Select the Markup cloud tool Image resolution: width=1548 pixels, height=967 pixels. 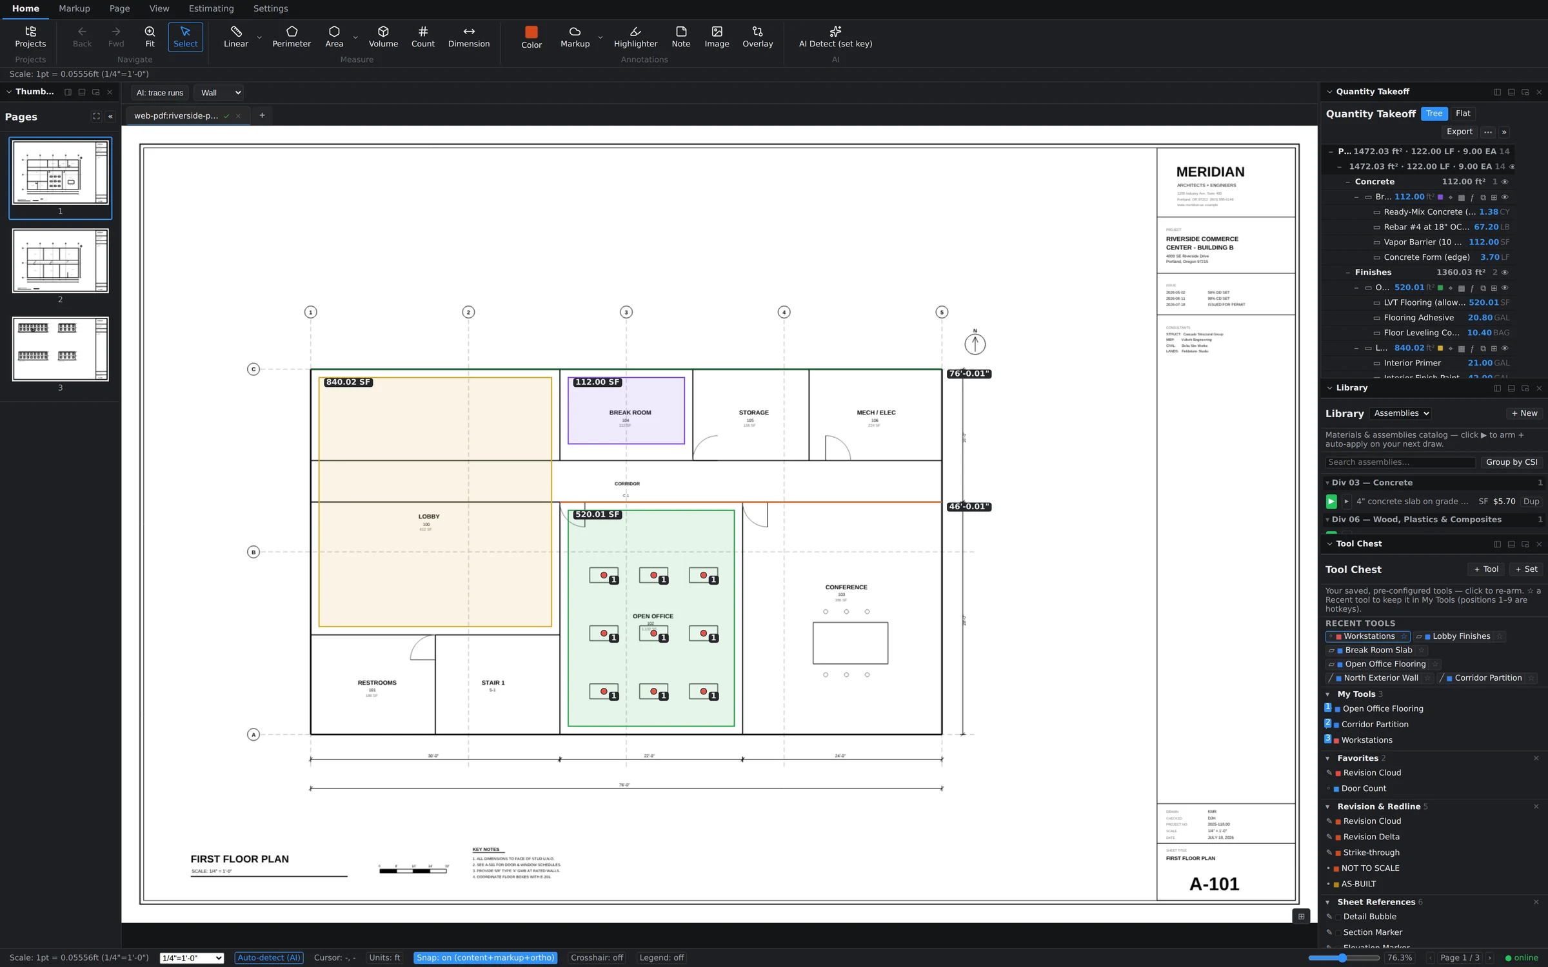point(575,37)
